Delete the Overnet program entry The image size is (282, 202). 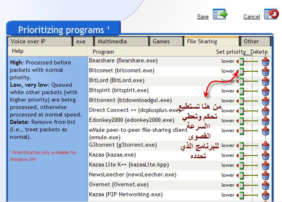click(265, 185)
